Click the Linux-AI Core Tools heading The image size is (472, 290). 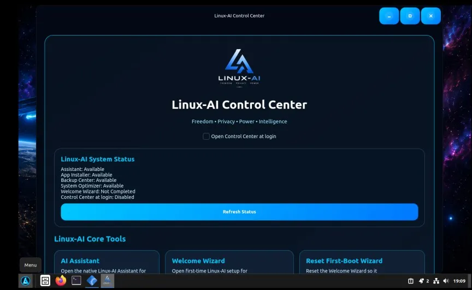coord(90,239)
